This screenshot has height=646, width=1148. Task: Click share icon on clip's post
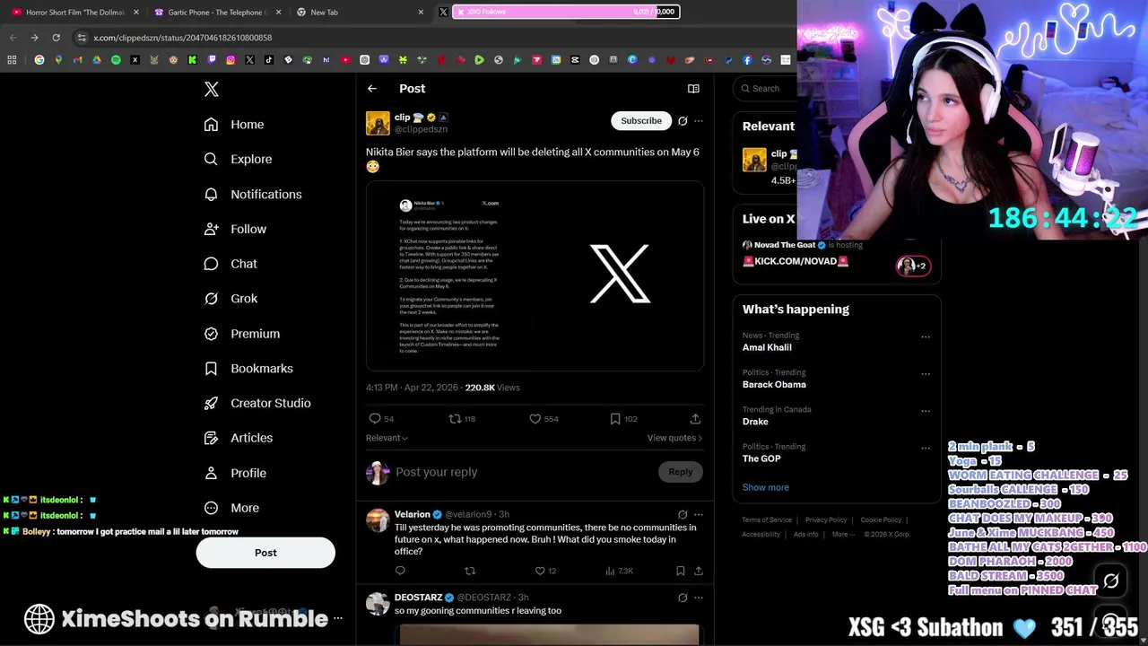pyautogui.click(x=695, y=419)
